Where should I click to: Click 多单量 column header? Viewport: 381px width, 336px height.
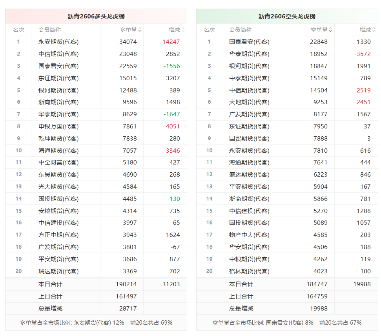(129, 30)
